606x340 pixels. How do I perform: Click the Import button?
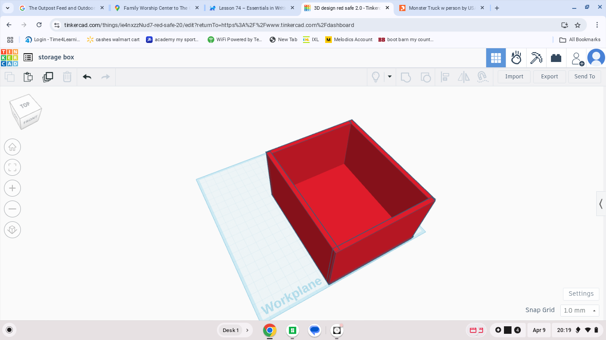514,77
